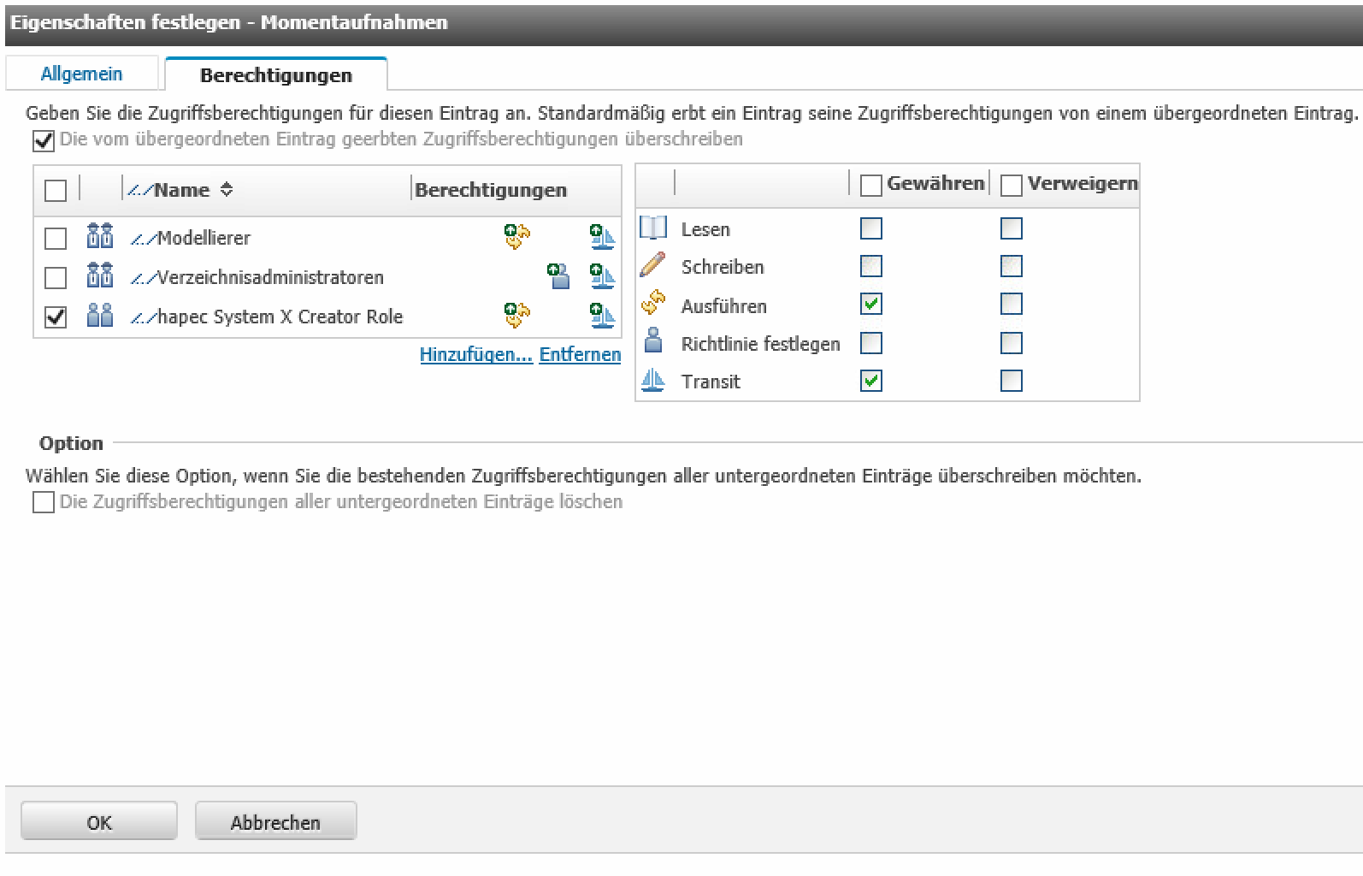Click the Hinzufügen... link

pos(475,354)
